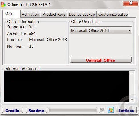
Task: Expand the Microsoft Office 2013 dropdown
Action: (101, 30)
